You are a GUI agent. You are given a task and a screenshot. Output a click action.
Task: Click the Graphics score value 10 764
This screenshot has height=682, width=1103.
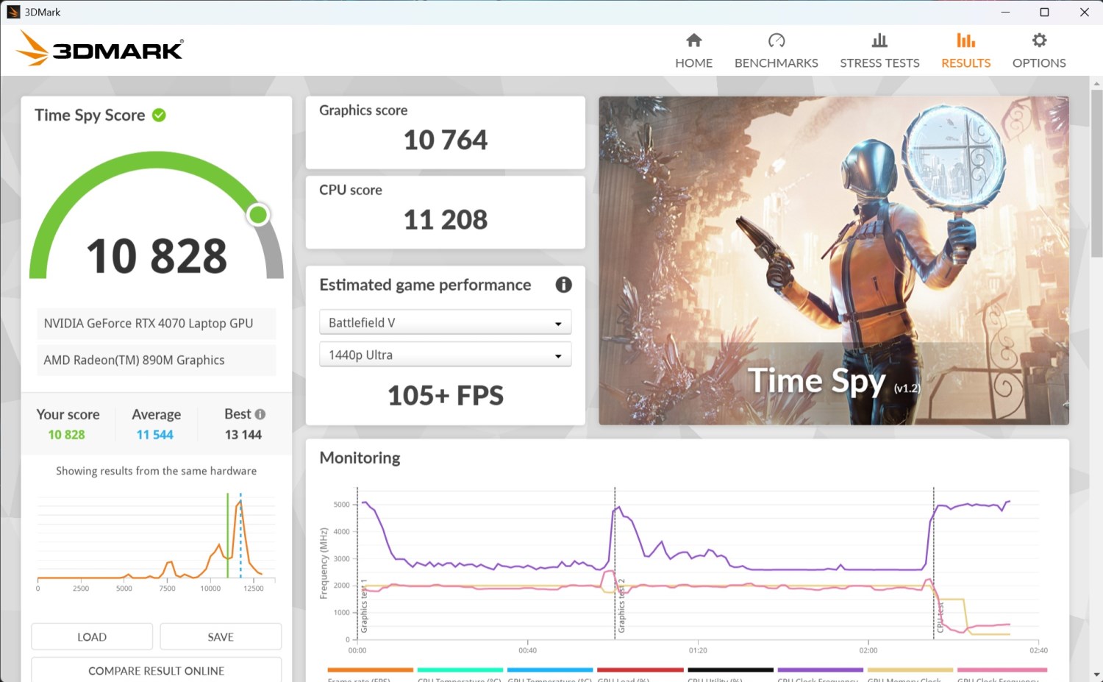tap(445, 140)
